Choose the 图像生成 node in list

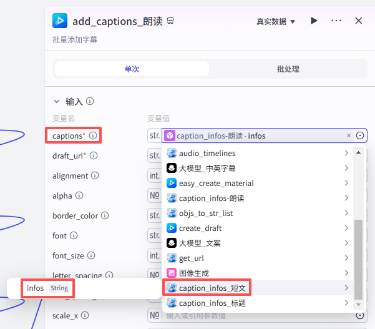(193, 273)
